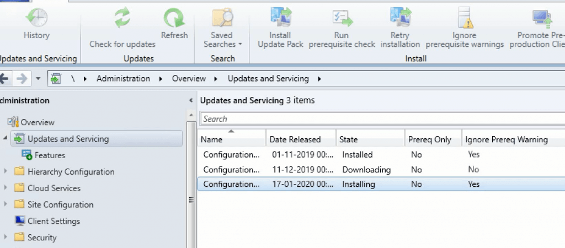The width and height of the screenshot is (565, 248).
Task: Expand the Site Configuration tree node
Action: tap(5, 204)
